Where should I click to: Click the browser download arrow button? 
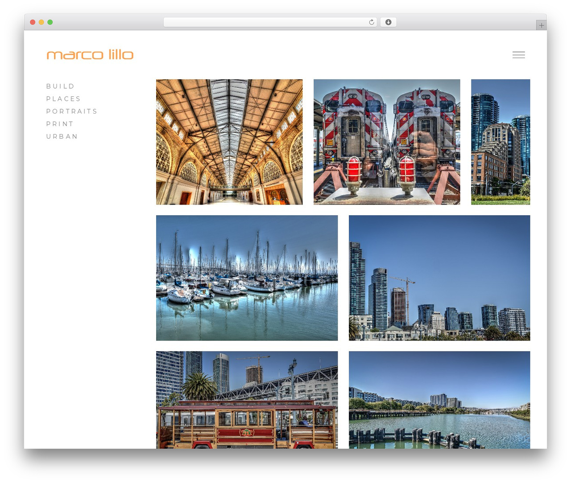388,22
